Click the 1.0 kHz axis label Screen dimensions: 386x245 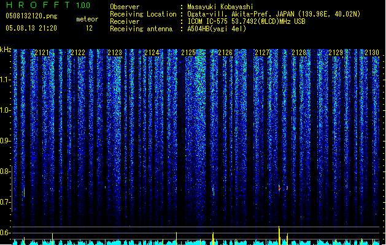[x=6, y=110]
